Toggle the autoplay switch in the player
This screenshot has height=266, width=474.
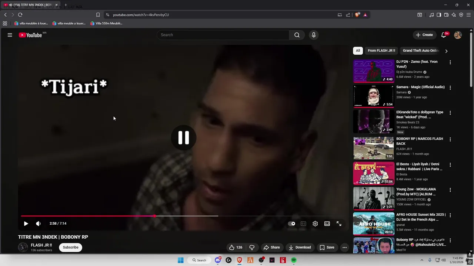tap(292, 224)
